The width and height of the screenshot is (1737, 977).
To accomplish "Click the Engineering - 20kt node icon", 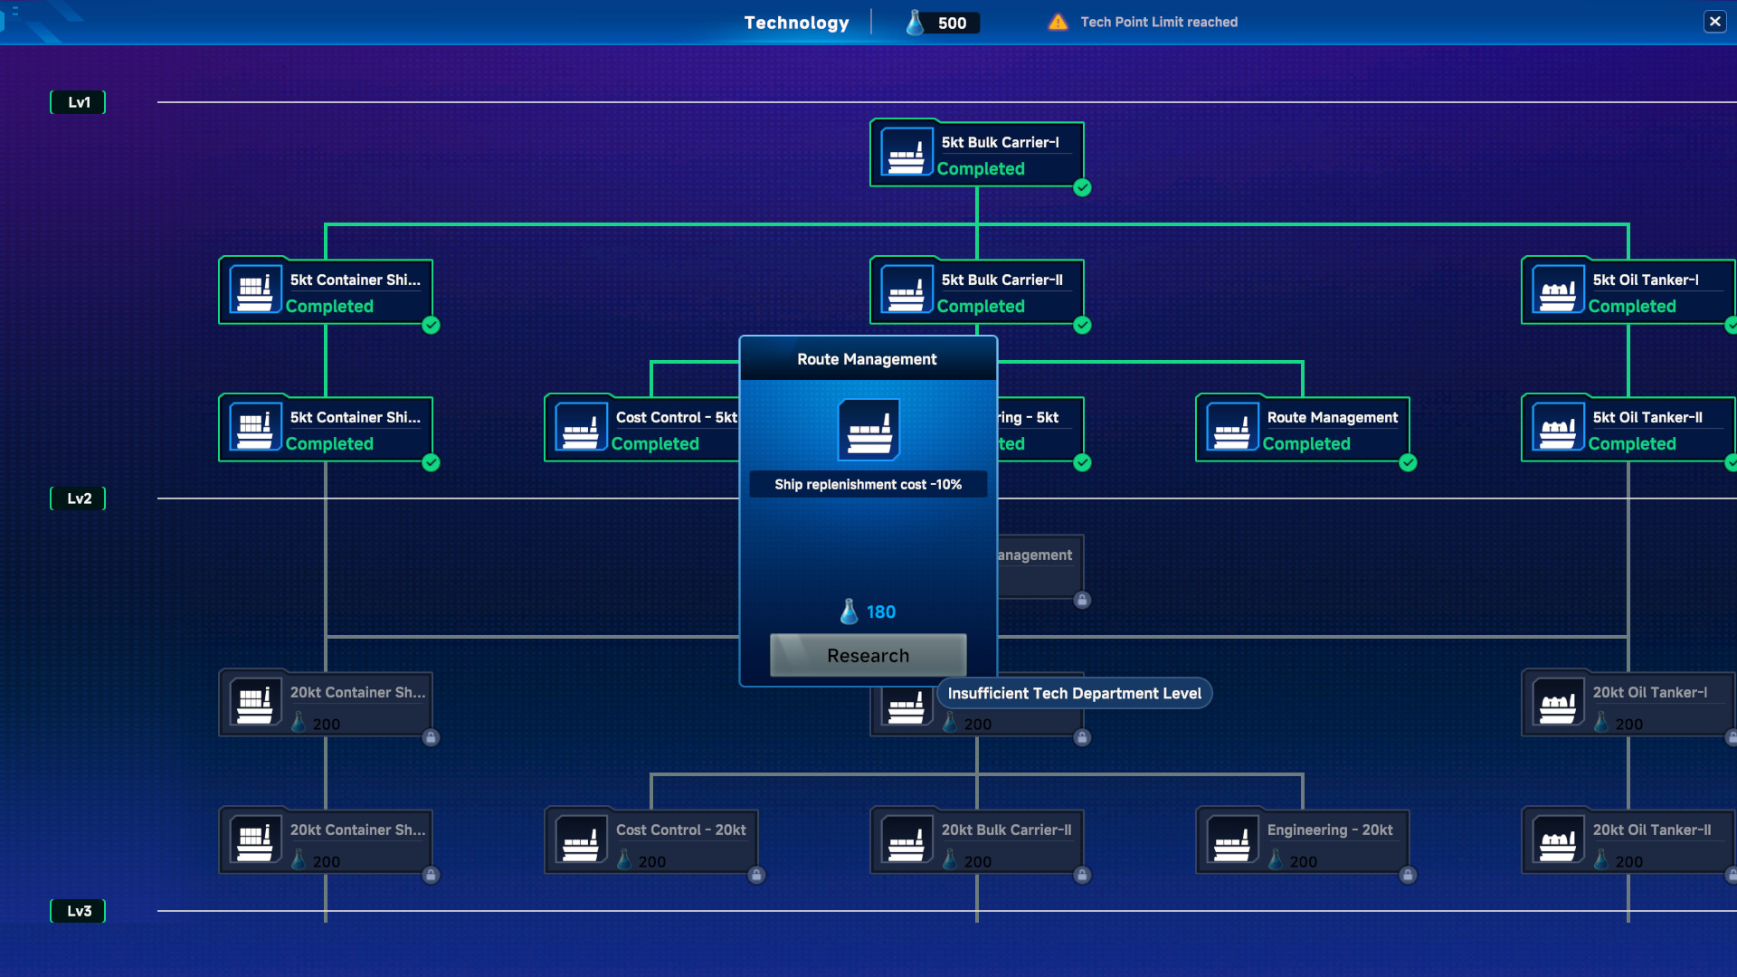I will pyautogui.click(x=1231, y=840).
